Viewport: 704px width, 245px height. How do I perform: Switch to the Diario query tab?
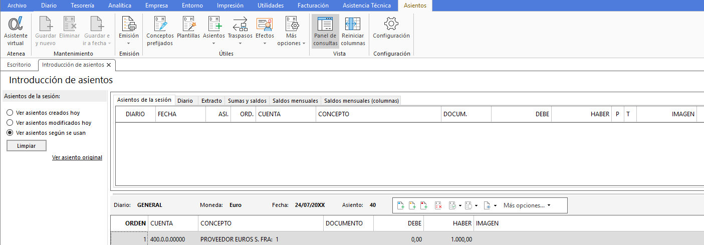coord(185,101)
